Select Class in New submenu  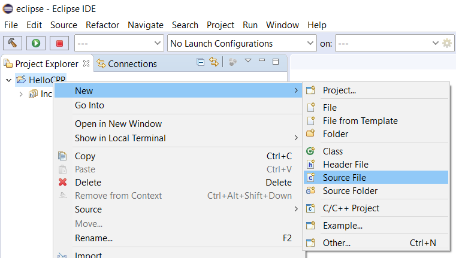click(376, 151)
